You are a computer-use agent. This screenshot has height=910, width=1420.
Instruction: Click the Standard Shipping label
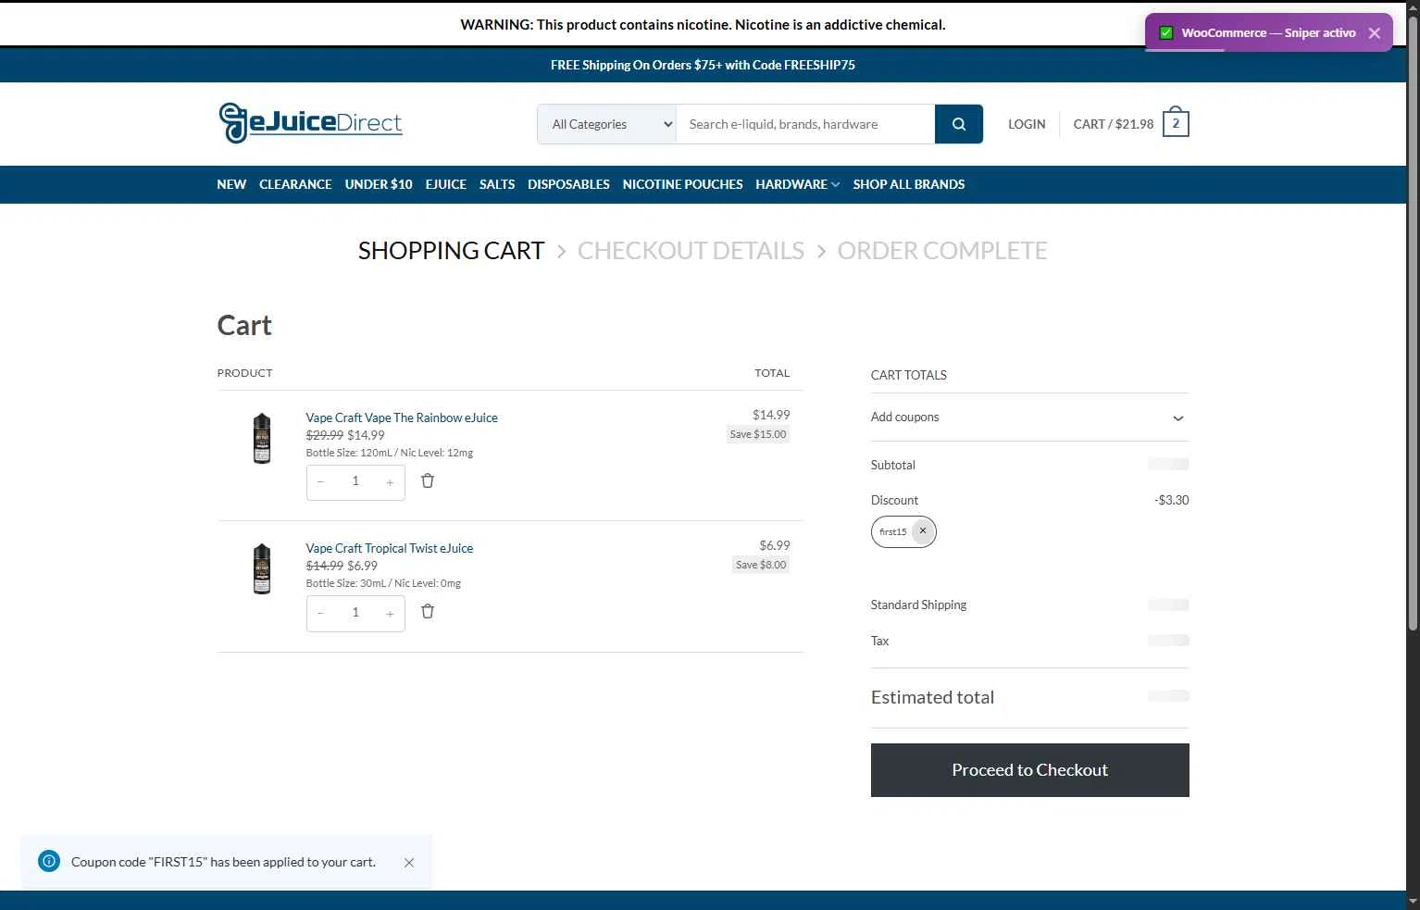tap(918, 605)
